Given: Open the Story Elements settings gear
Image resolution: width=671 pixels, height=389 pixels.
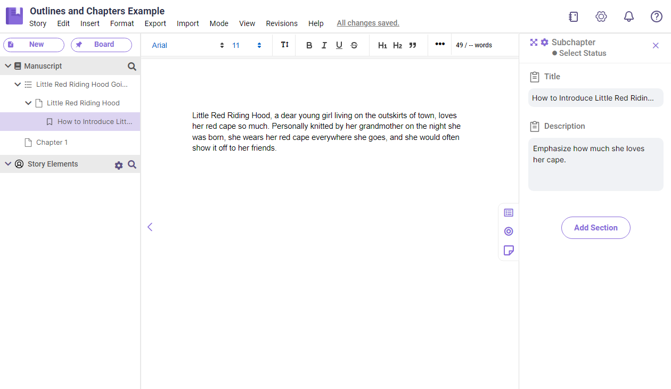Looking at the screenshot, I should (118, 165).
